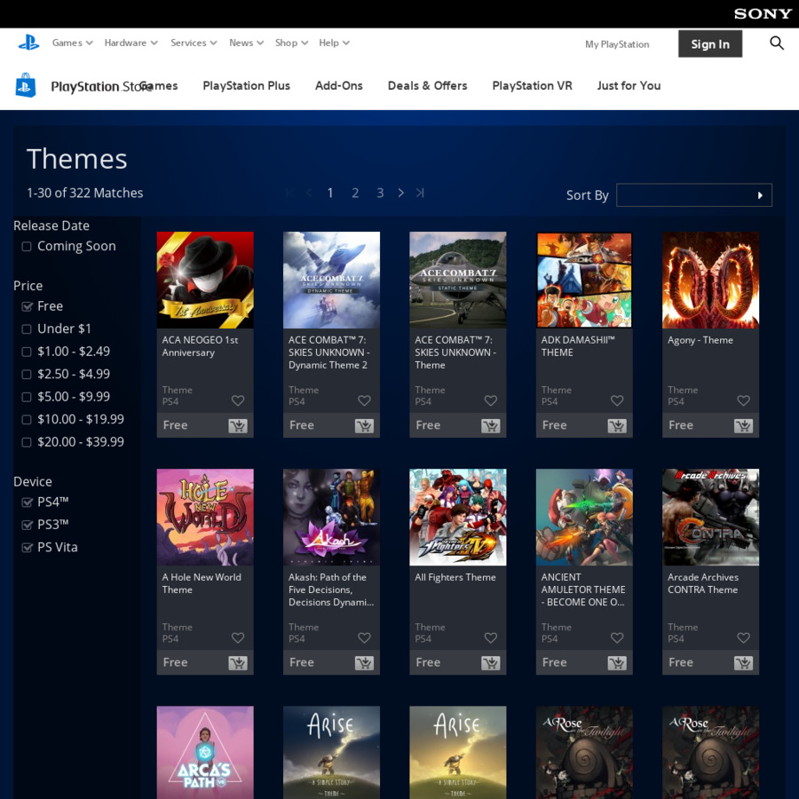This screenshot has width=799, height=799.
Task: Wishlist heart for Arcade Archives CONTRA Theme
Action: point(743,638)
